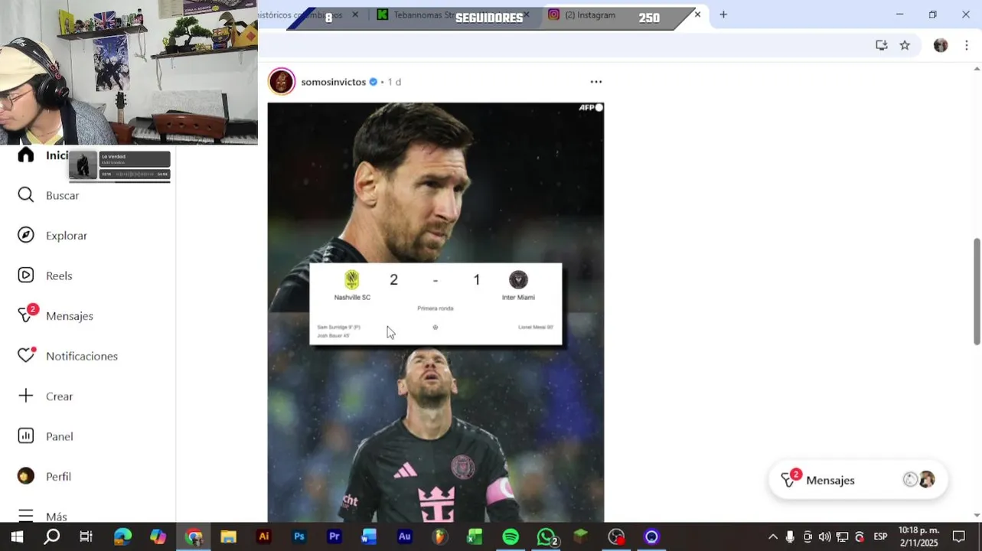Switch the ESP input language

(x=881, y=536)
